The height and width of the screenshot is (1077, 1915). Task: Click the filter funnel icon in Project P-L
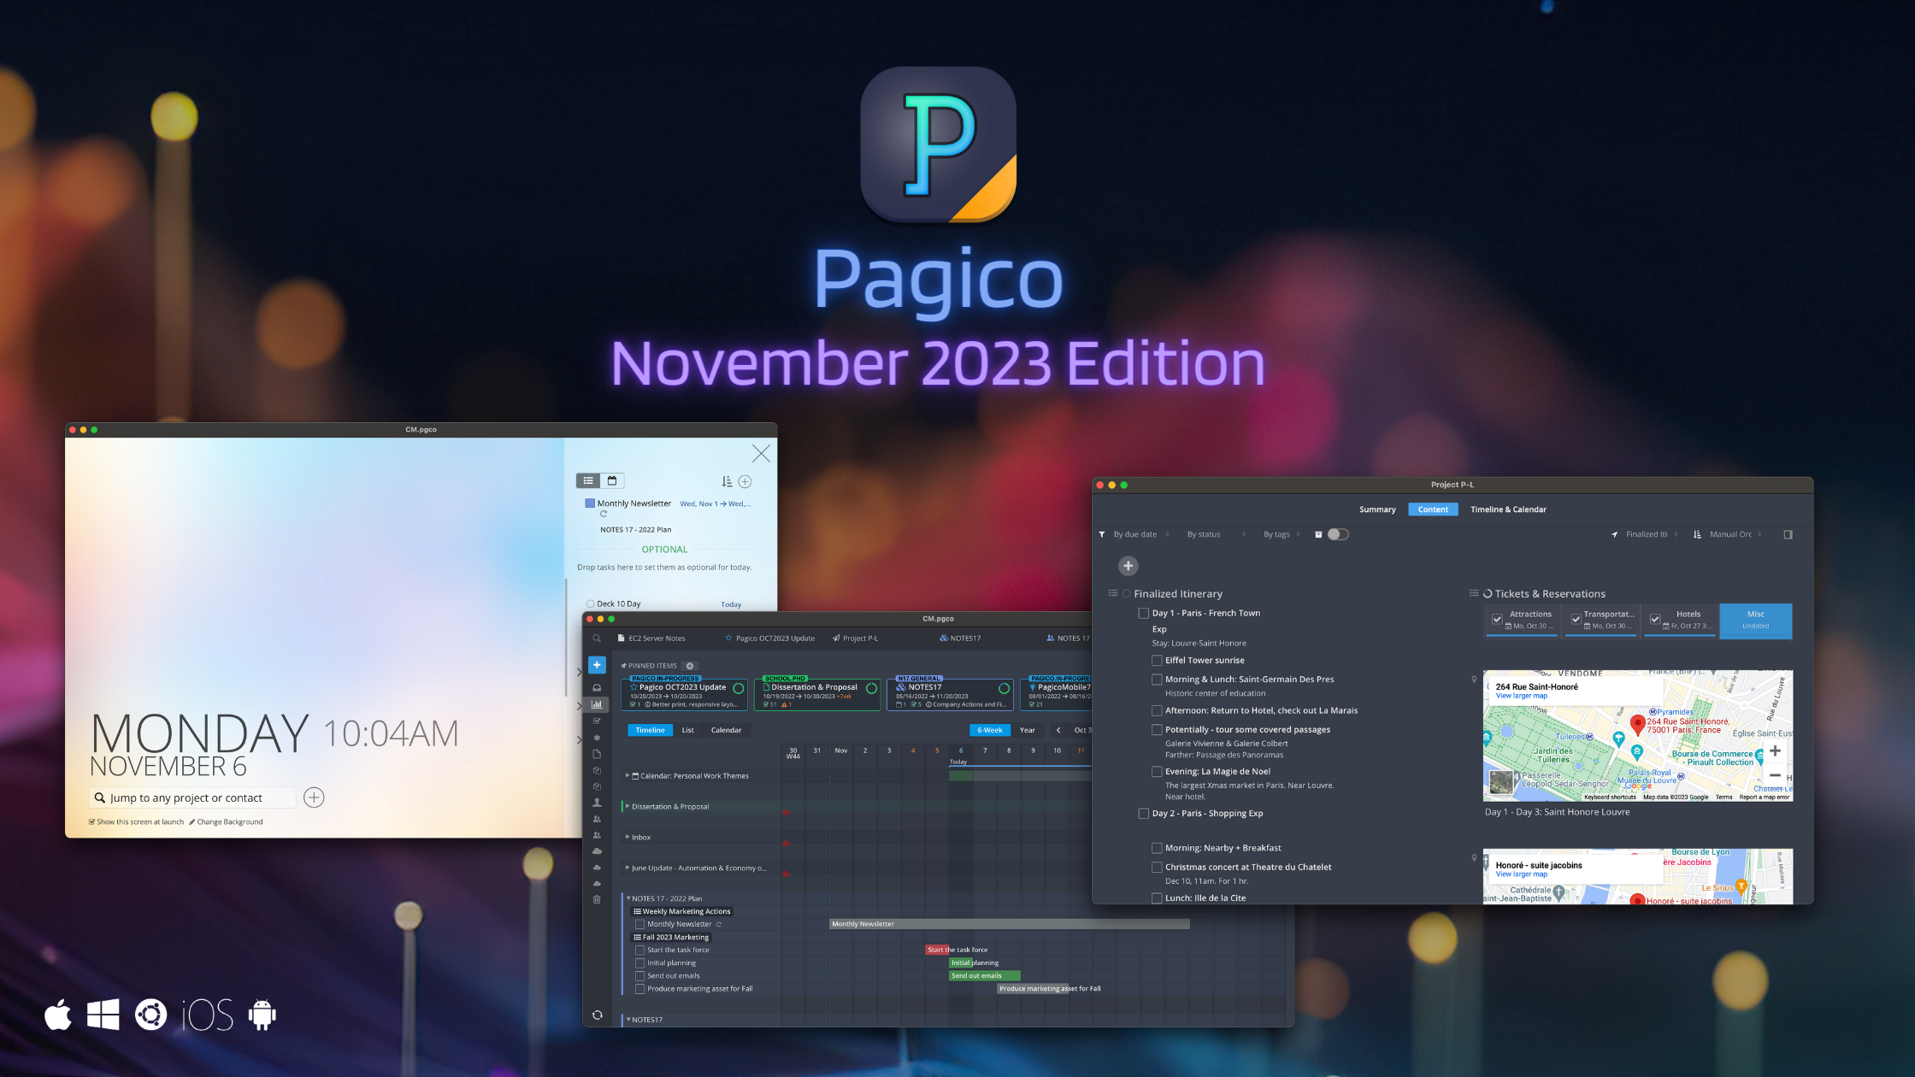click(x=1102, y=534)
